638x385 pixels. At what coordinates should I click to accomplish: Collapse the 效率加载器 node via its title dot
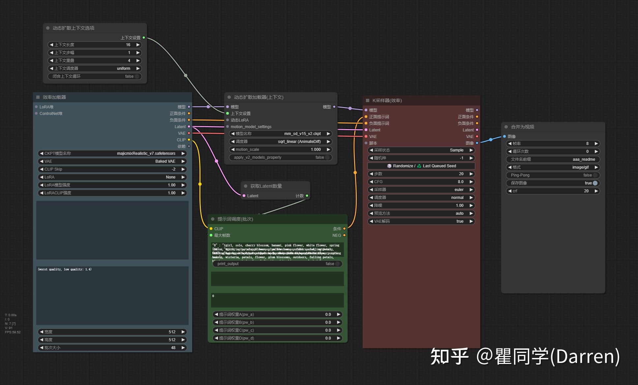coord(38,97)
